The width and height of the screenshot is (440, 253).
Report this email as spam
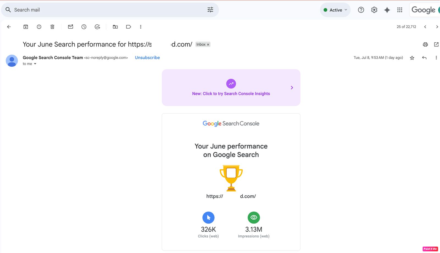39,27
